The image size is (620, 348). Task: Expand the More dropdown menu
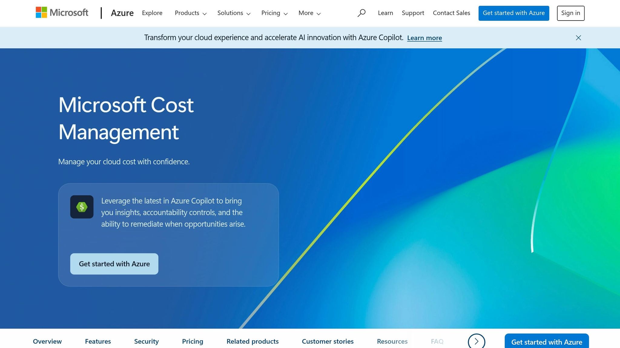coord(310,13)
